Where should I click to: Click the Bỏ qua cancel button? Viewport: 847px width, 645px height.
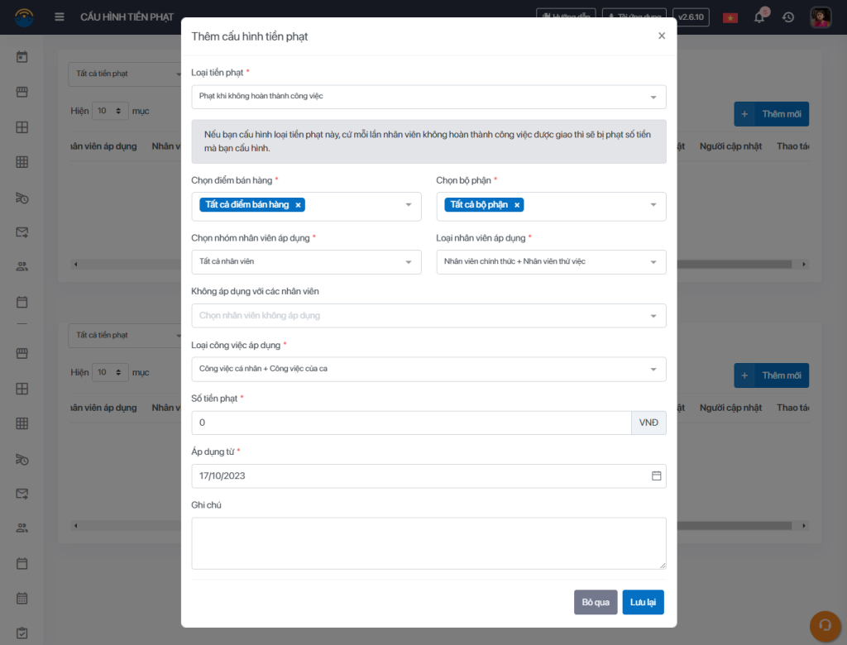click(596, 602)
